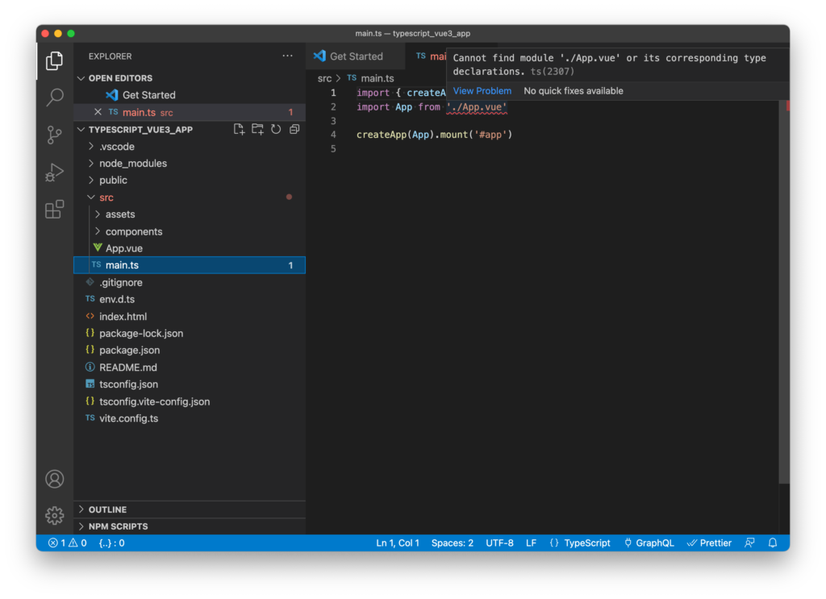Open the notifications bell in status bar
826x599 pixels.
click(x=773, y=543)
